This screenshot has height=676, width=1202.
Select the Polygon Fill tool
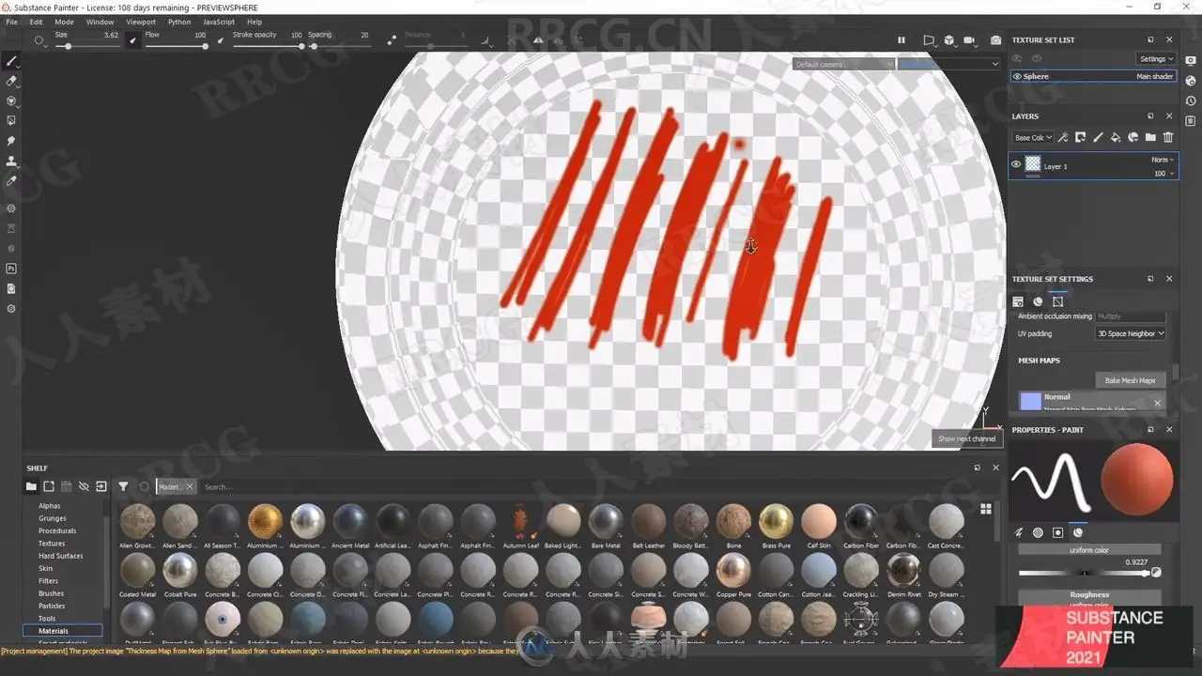11,120
